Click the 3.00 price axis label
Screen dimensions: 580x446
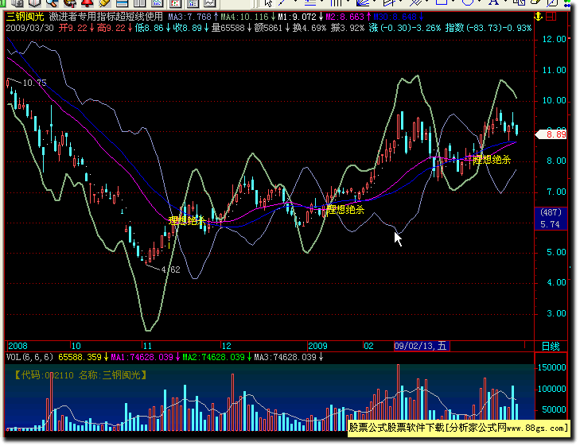tap(556, 313)
